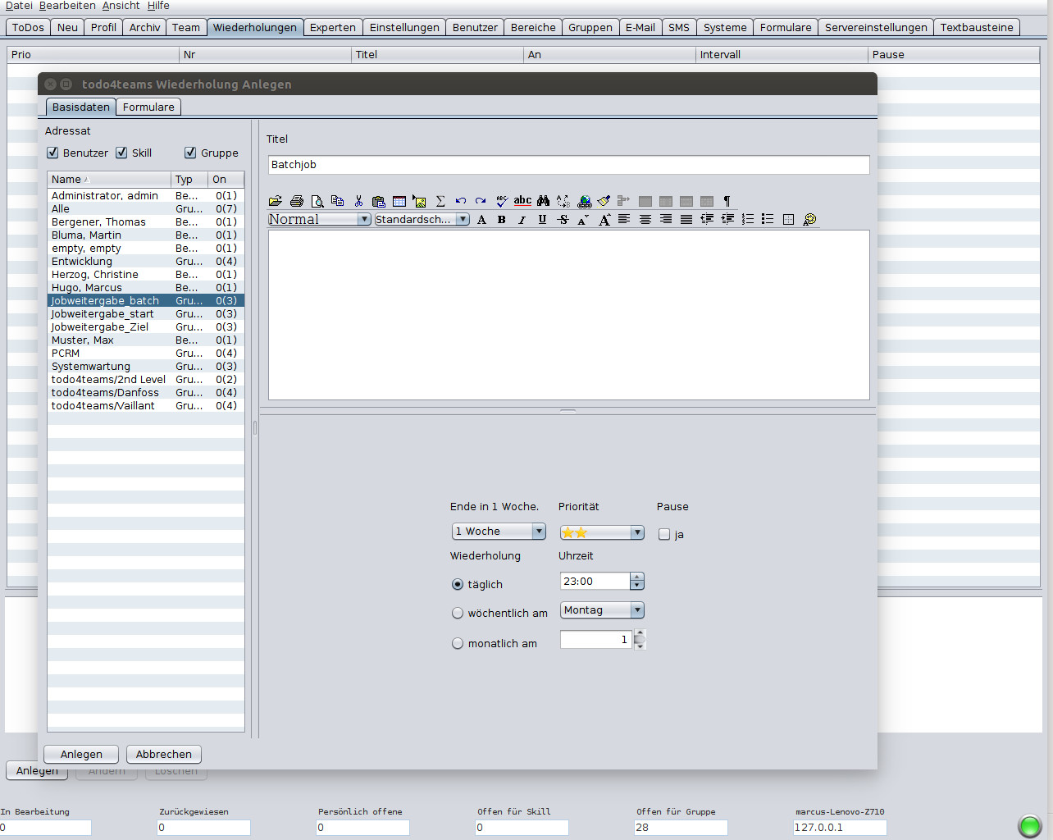Image resolution: width=1053 pixels, height=840 pixels.
Task: Open the 1 Woche duration dropdown
Action: coord(499,532)
